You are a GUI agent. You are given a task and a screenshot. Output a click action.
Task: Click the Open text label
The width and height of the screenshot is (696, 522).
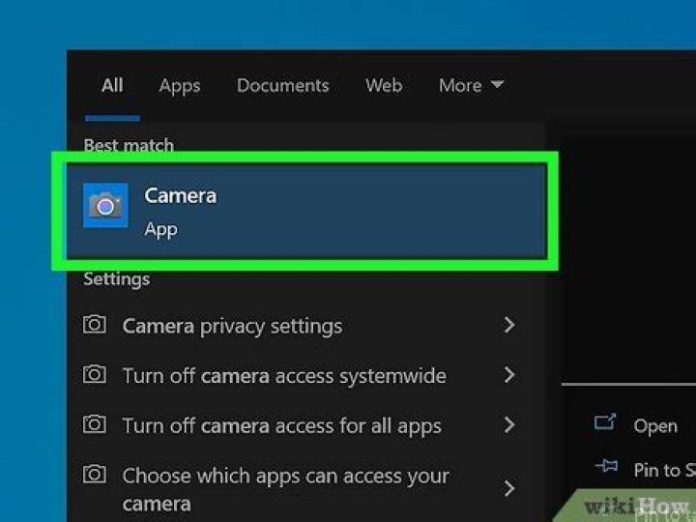point(655,425)
